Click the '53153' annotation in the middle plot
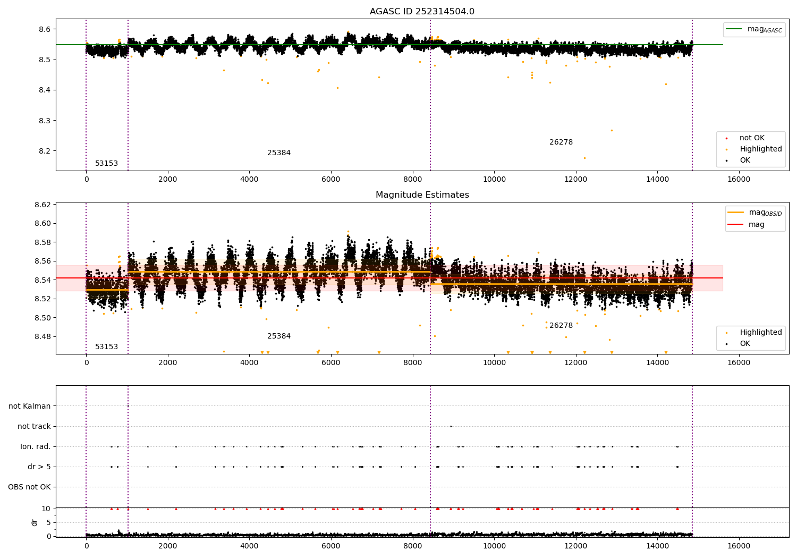The height and width of the screenshot is (558, 797). (x=106, y=347)
